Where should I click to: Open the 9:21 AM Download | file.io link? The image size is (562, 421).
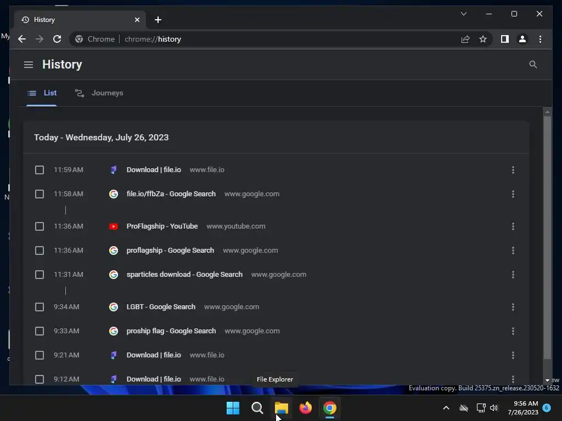pyautogui.click(x=154, y=355)
